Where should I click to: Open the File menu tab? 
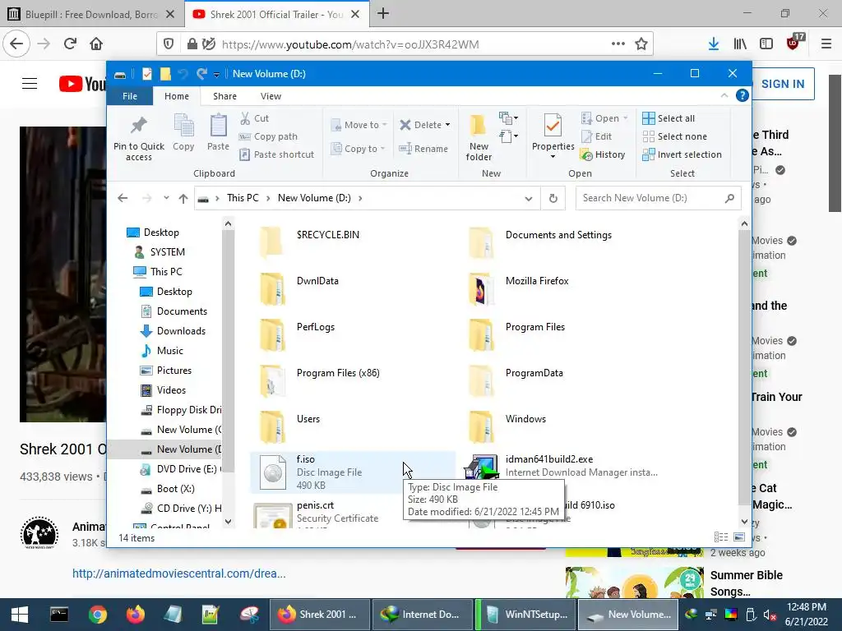click(130, 96)
